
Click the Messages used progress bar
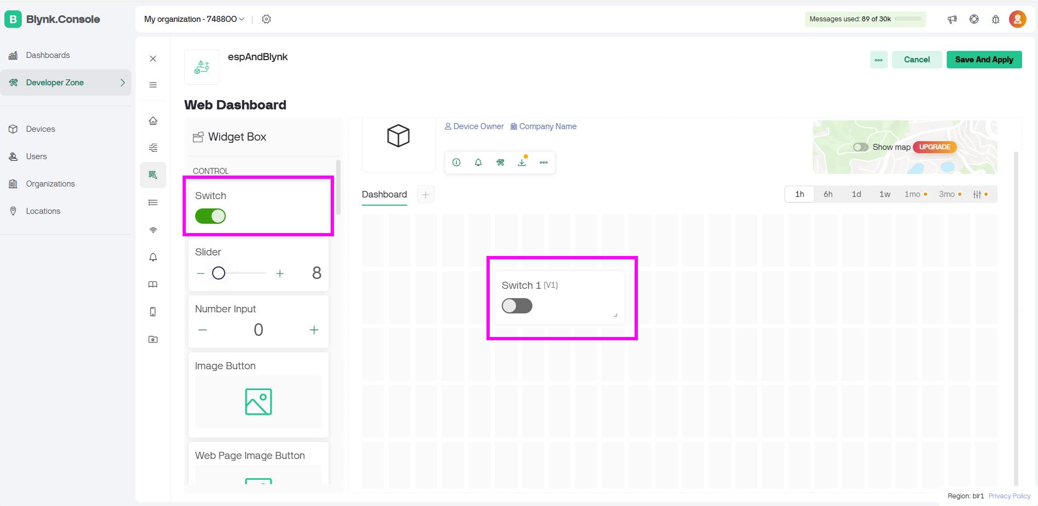coord(908,19)
